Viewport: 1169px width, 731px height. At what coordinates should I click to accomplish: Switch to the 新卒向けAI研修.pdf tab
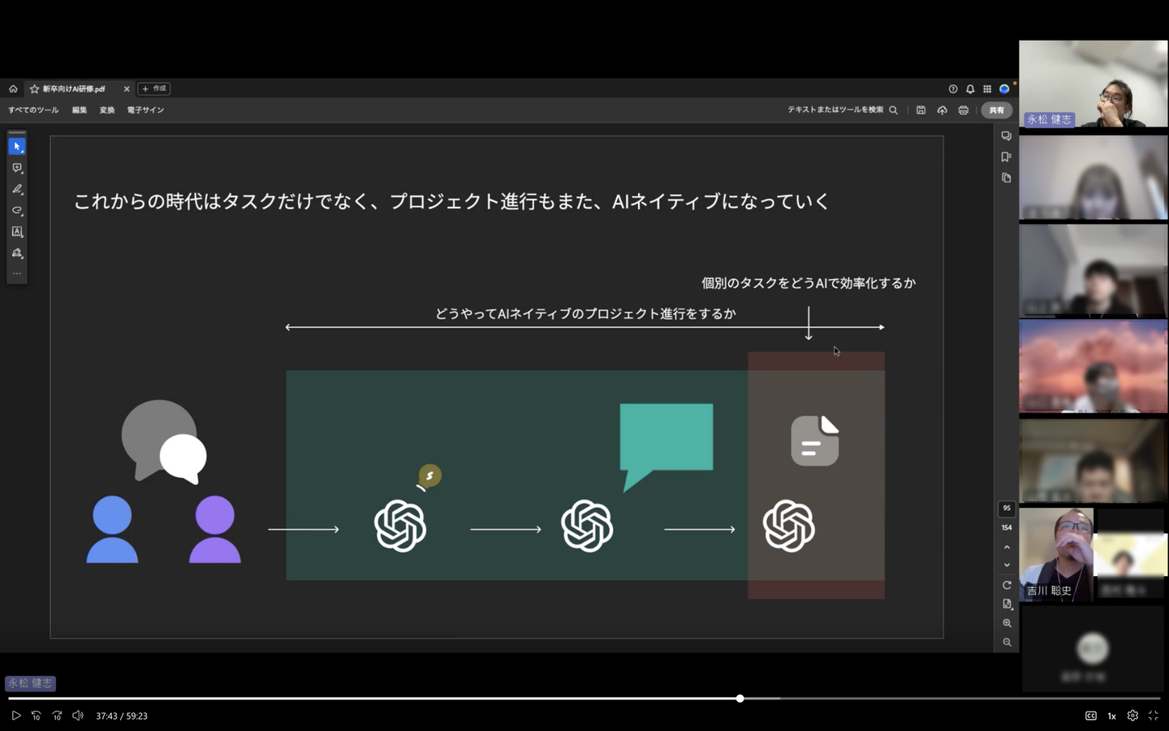tap(74, 89)
